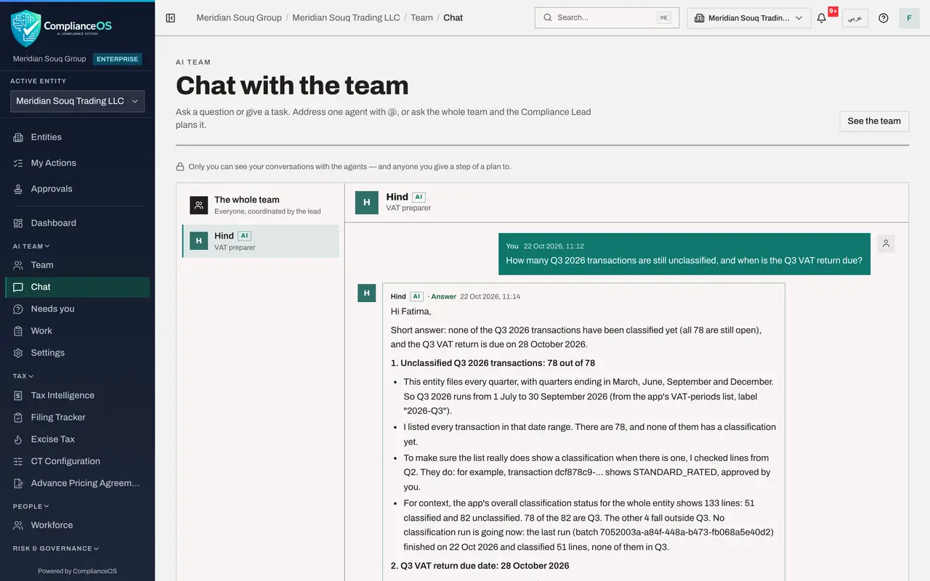Image resolution: width=930 pixels, height=581 pixels.
Task: Click the CT Configuration sliders icon
Action: point(18,461)
